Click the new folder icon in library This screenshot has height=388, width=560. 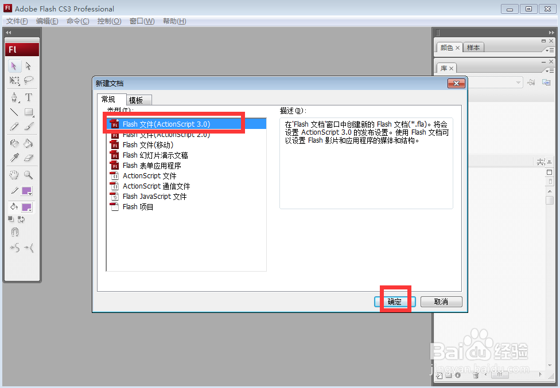tap(449, 375)
